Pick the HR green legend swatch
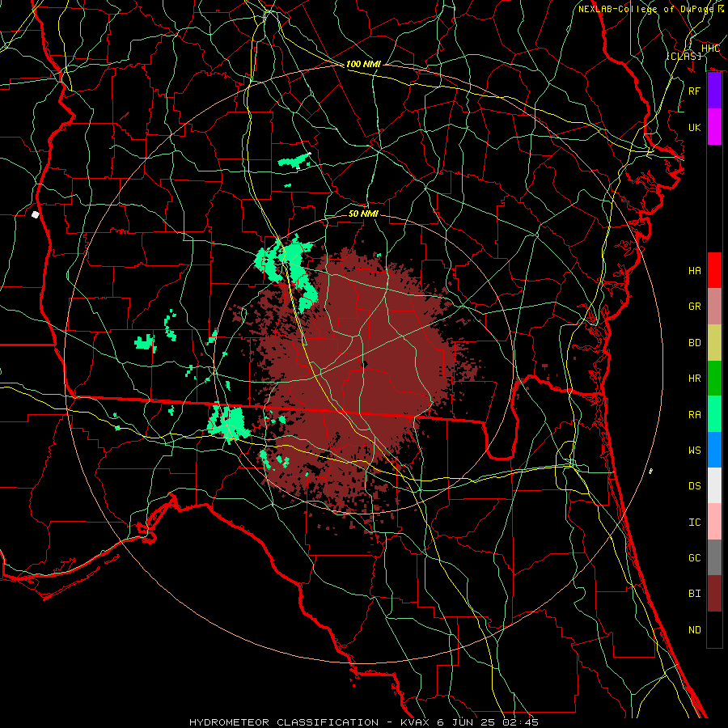The height and width of the screenshot is (728, 728). 714,379
